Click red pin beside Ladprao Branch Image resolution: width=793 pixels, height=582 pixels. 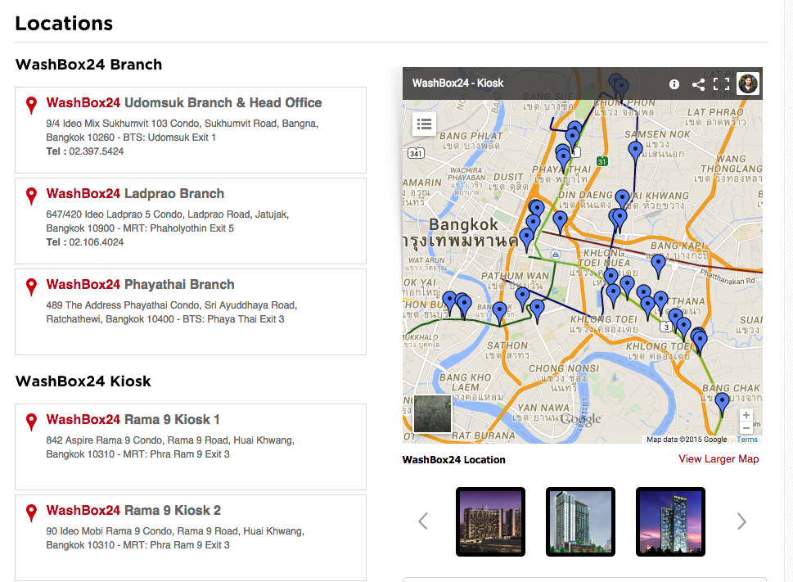click(32, 196)
